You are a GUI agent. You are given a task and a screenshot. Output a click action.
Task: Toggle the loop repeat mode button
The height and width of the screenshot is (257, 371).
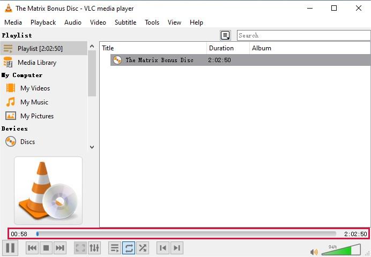click(129, 248)
